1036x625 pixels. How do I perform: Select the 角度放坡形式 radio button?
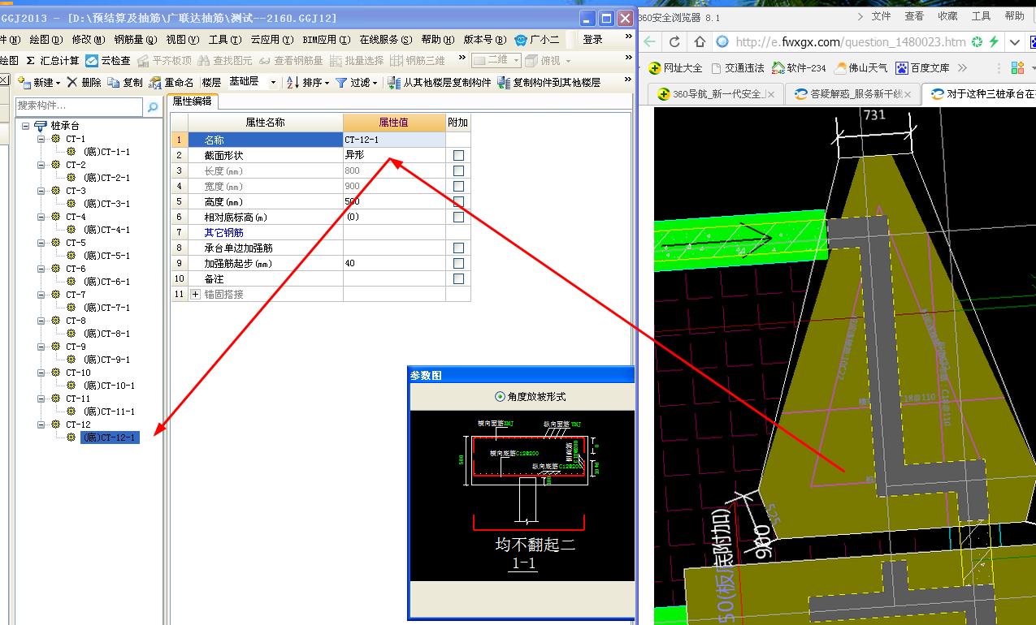pos(500,397)
